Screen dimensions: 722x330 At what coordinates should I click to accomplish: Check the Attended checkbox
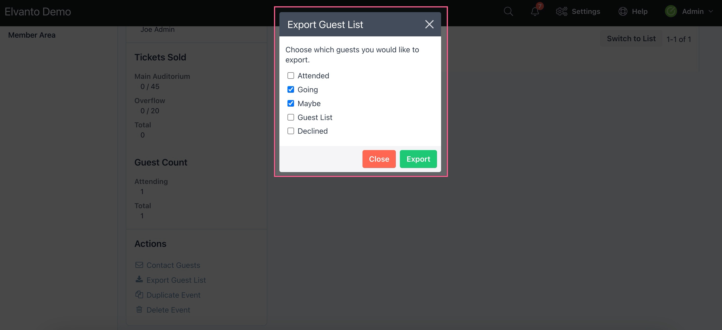291,76
